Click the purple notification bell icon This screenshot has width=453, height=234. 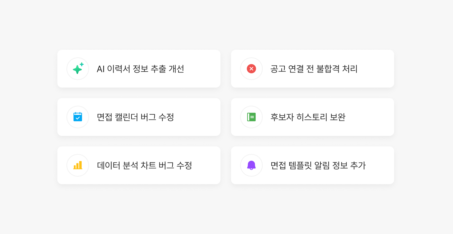point(251,165)
